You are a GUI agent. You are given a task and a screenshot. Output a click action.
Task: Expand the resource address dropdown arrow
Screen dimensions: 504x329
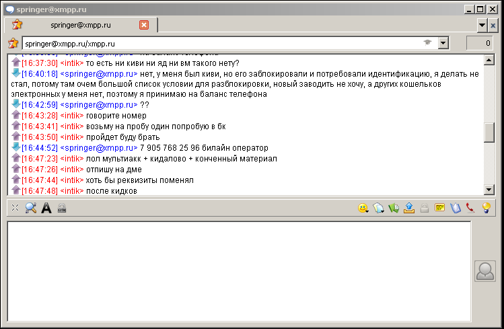coord(443,43)
